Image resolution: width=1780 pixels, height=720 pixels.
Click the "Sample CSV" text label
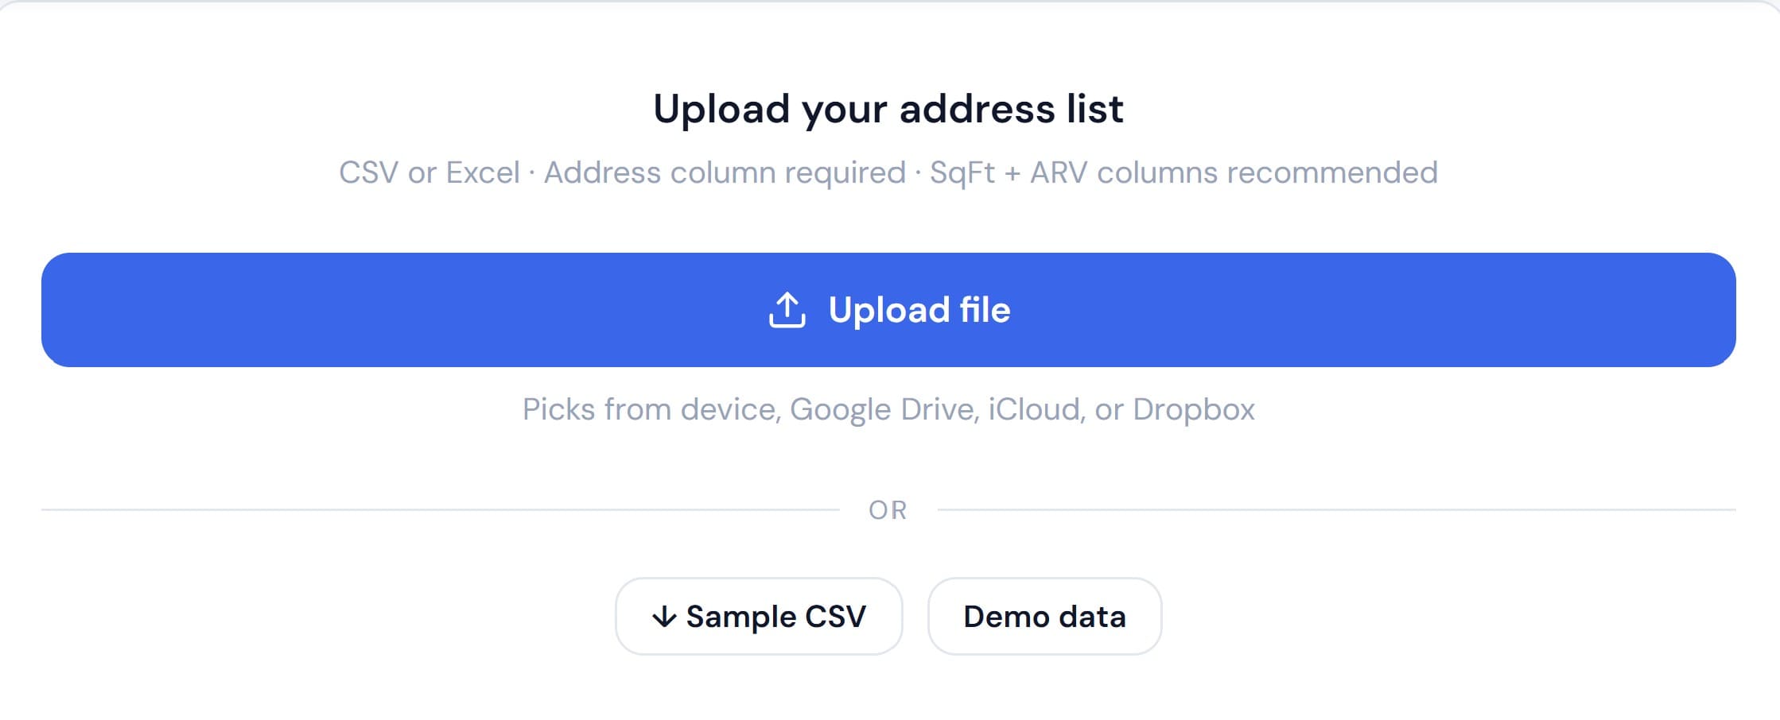[x=775, y=617]
